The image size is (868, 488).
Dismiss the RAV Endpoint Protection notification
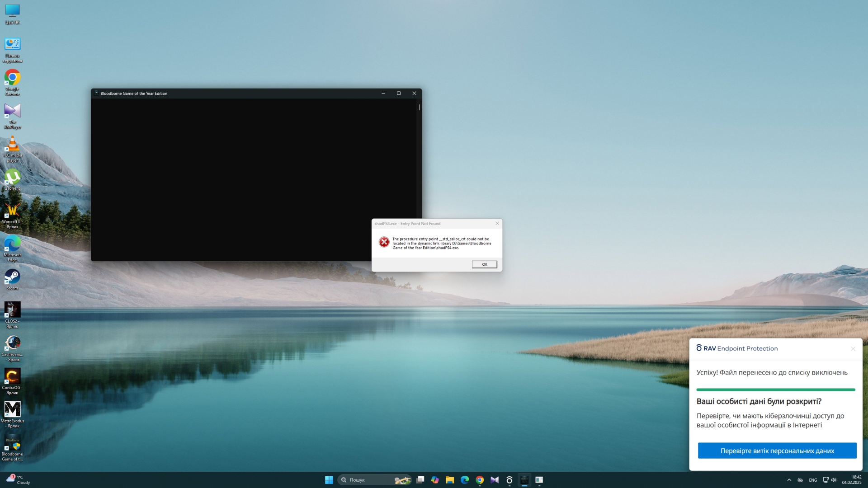click(853, 348)
